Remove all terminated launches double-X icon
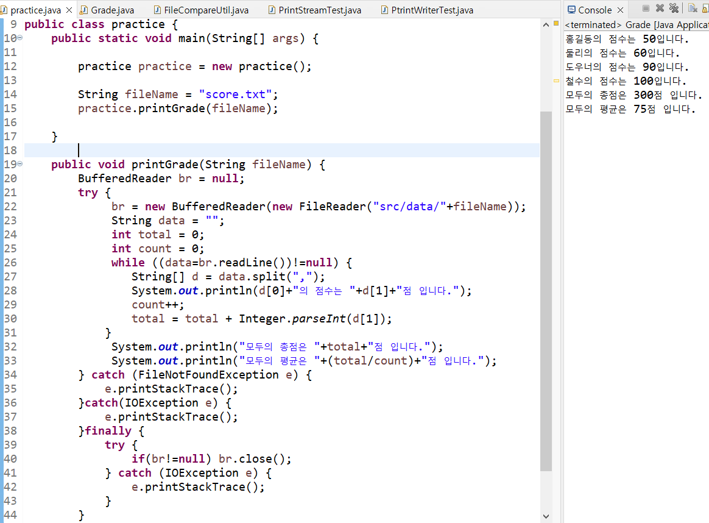 tap(674, 8)
